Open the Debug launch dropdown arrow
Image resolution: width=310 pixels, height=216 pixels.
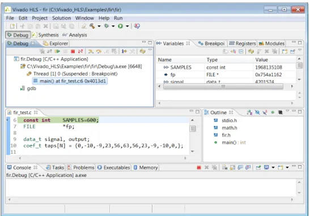[x=113, y=26]
